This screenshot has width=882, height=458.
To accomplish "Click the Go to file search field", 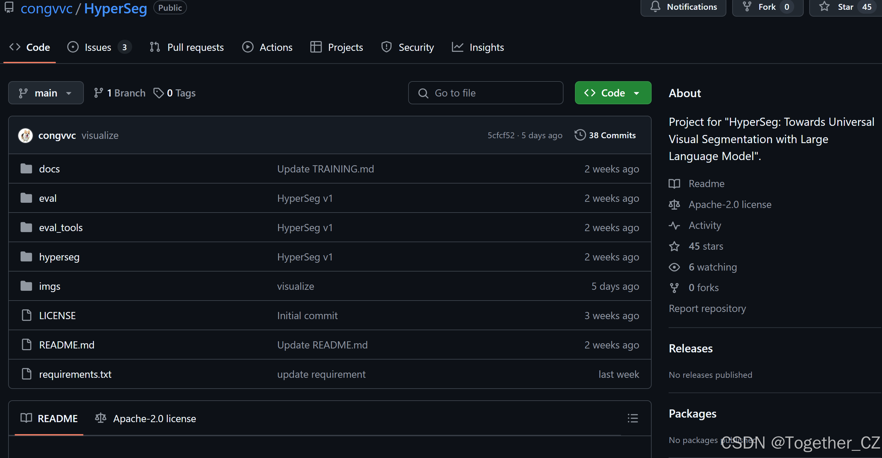I will pos(486,93).
